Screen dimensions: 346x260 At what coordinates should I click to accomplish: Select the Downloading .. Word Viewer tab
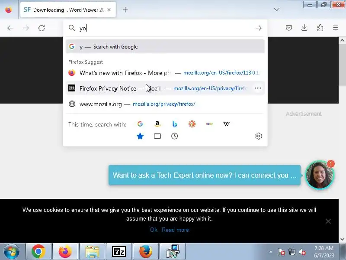click(68, 10)
